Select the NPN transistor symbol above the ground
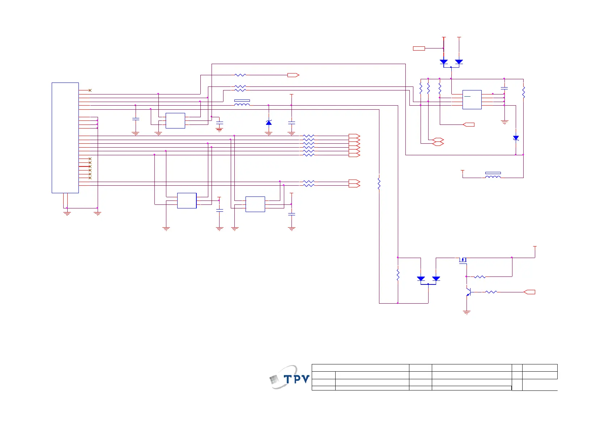Screen dimensions: 609x431 pos(468,292)
